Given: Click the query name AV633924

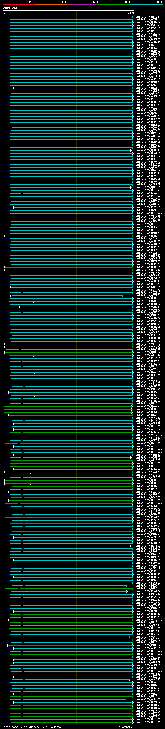Looking at the screenshot, I should [10, 8].
